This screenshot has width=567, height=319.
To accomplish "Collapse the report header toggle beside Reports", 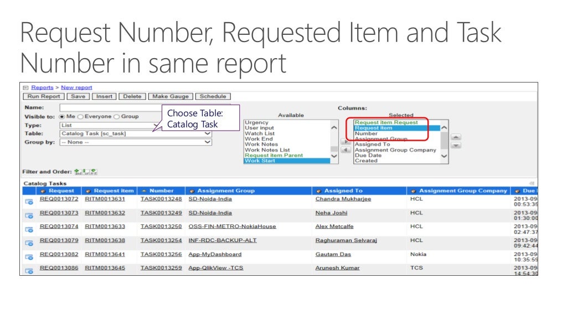I will pos(25,88).
